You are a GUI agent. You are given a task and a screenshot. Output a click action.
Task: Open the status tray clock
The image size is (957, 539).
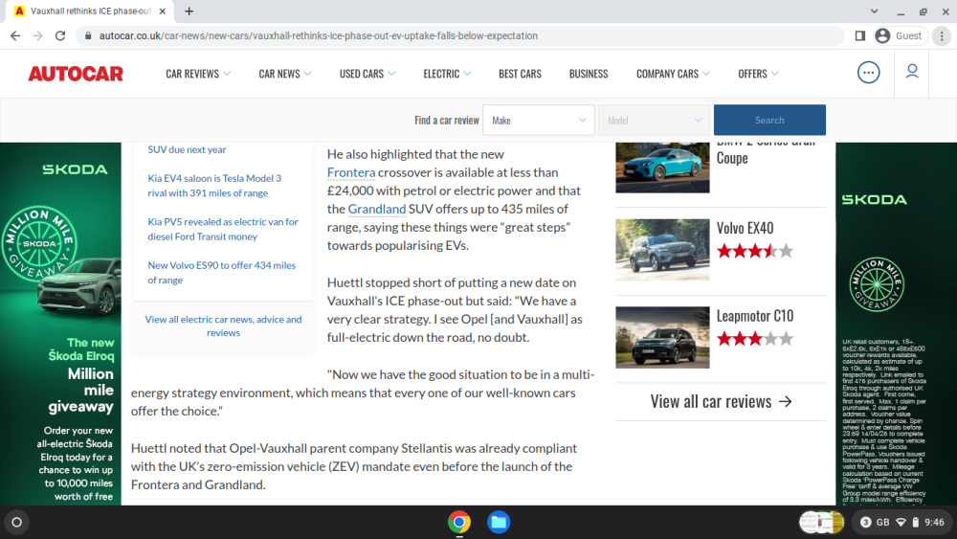click(x=934, y=522)
